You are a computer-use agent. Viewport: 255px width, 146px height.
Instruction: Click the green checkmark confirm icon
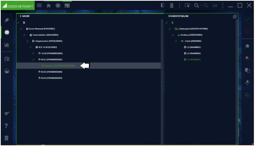coord(247,20)
